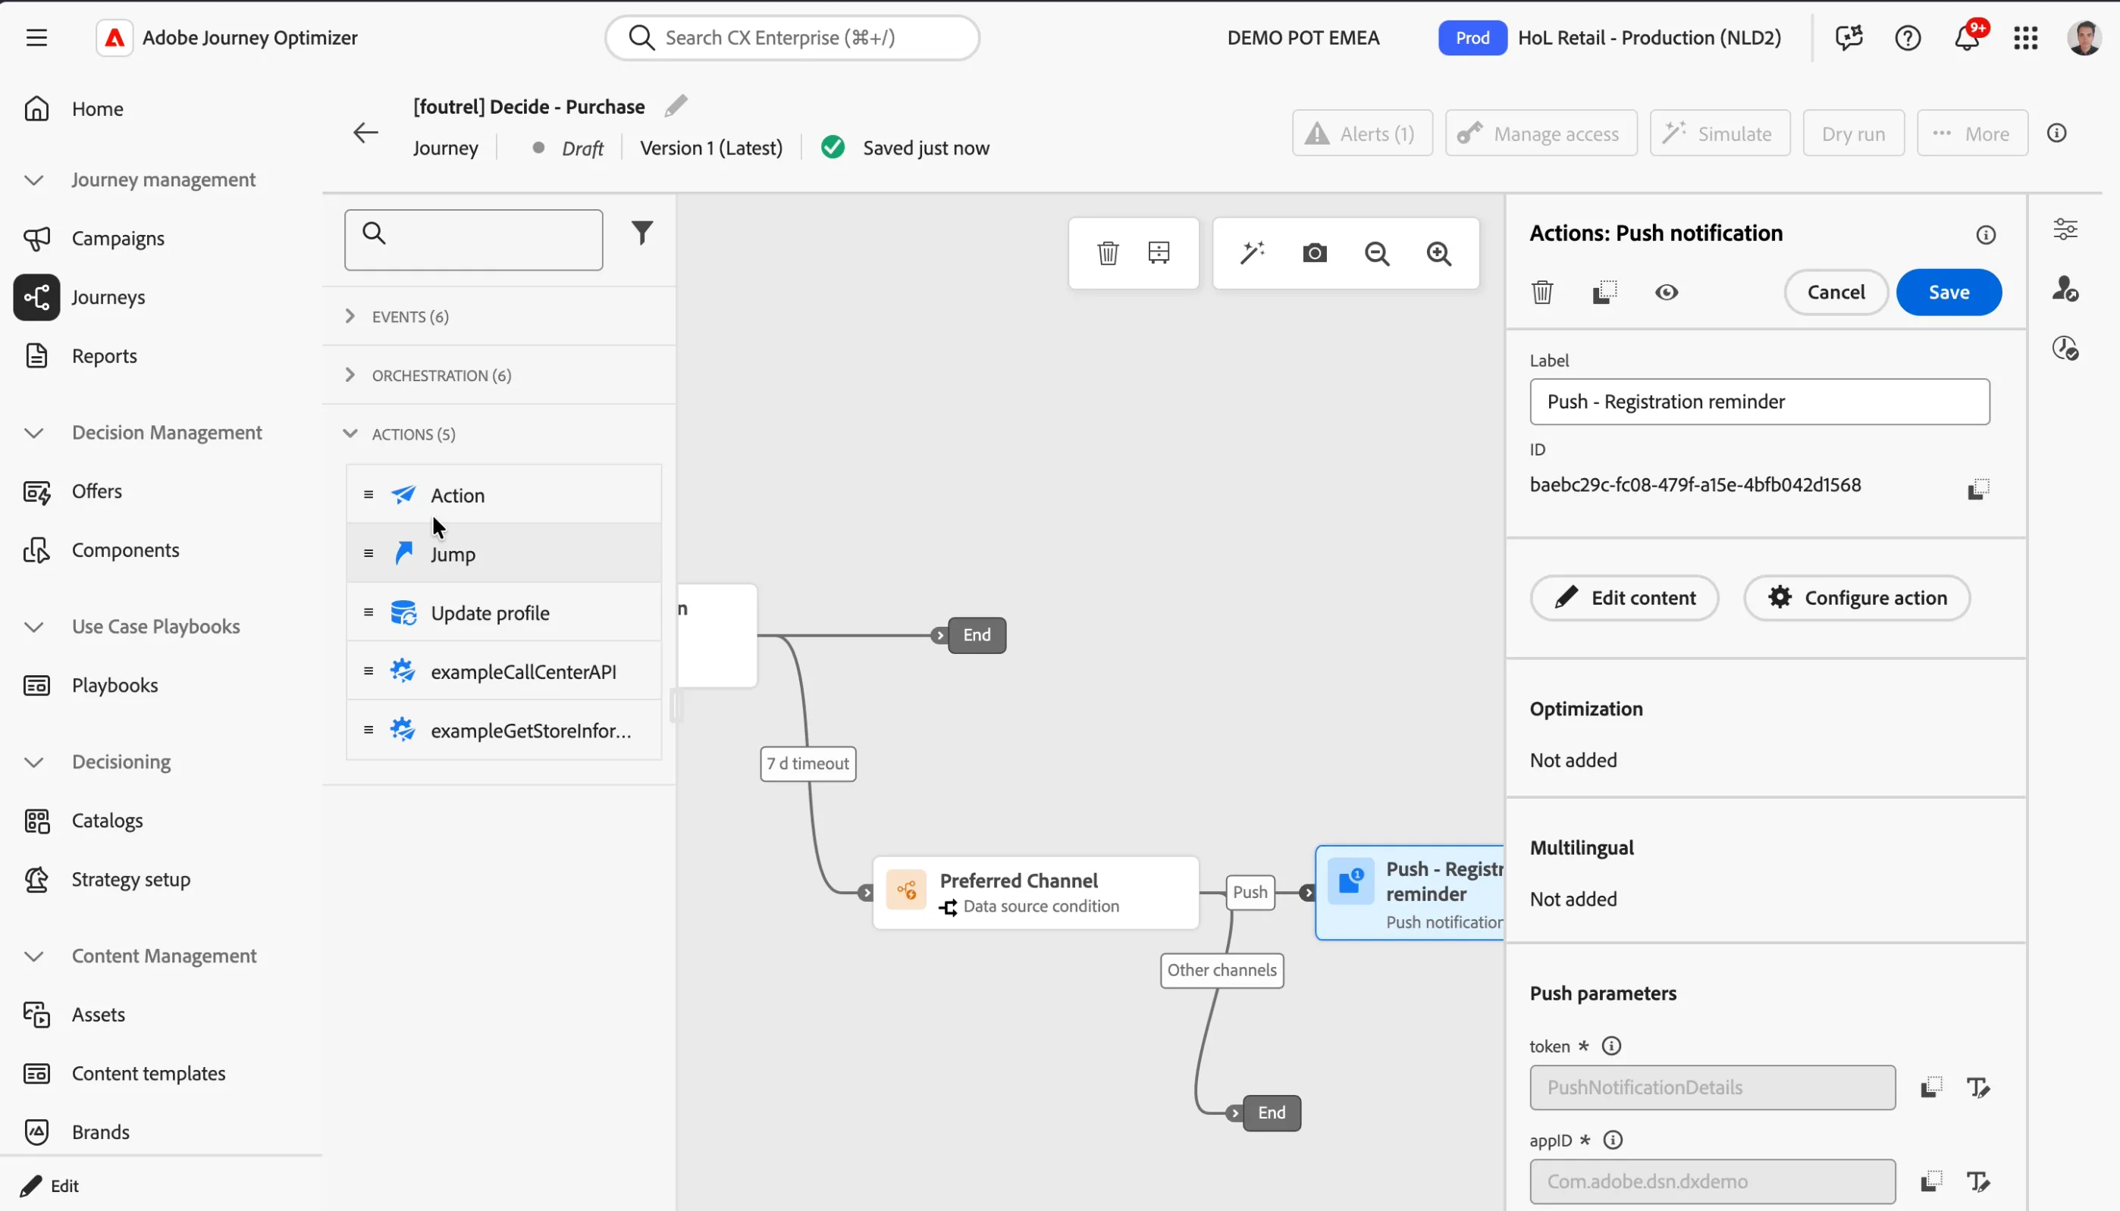Toggle the eye preview icon in panel
The image size is (2120, 1211).
1667,292
